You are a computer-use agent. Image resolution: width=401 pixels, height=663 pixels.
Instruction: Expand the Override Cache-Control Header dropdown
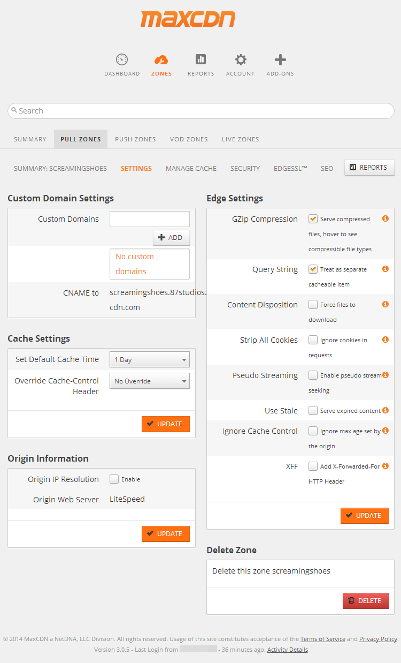149,381
